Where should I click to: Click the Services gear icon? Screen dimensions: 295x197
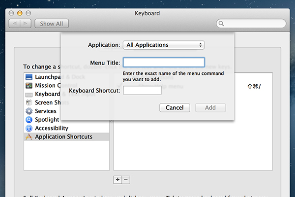pyautogui.click(x=29, y=111)
